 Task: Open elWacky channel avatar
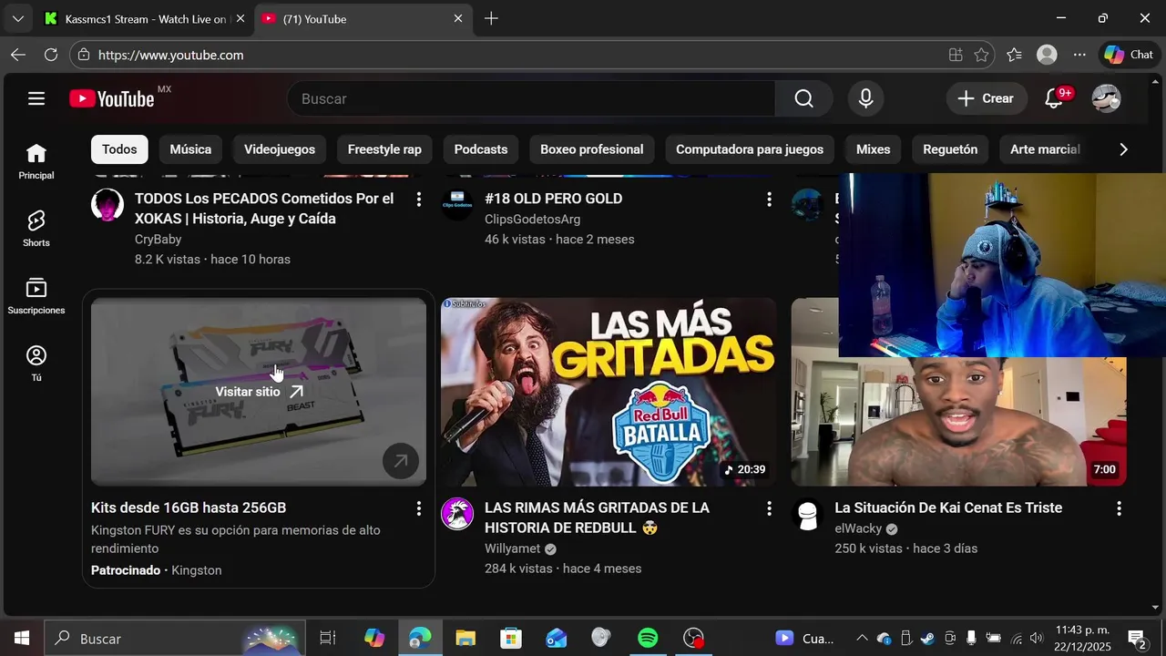(x=807, y=514)
